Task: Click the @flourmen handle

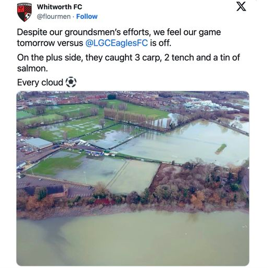Action: (54, 17)
